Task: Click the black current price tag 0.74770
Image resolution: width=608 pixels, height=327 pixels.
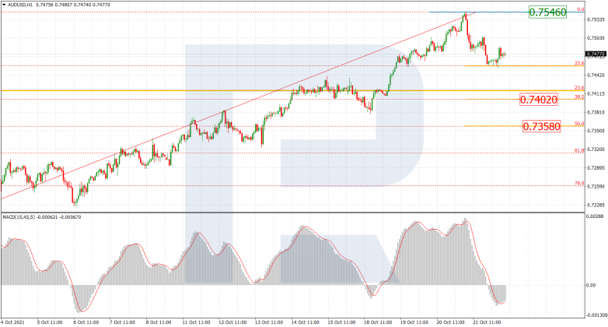Action: (x=596, y=54)
